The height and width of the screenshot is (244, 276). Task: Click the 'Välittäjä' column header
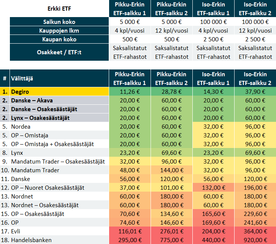click(59, 78)
